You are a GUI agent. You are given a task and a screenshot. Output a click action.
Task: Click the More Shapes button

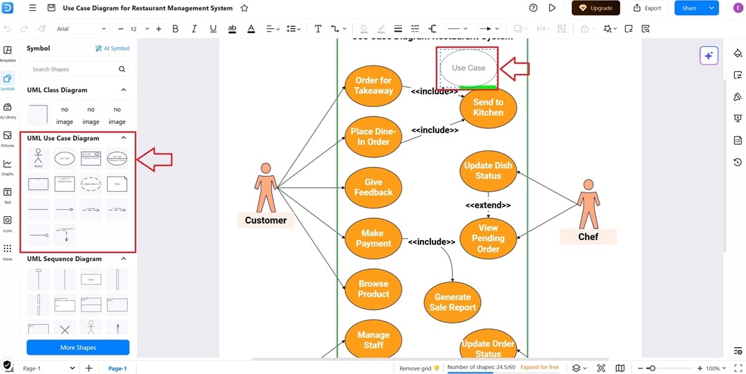pos(78,347)
